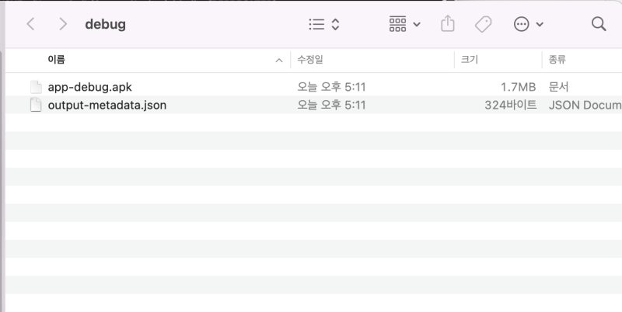
Task: Expand the group-by dropdown arrow
Action: click(x=417, y=25)
